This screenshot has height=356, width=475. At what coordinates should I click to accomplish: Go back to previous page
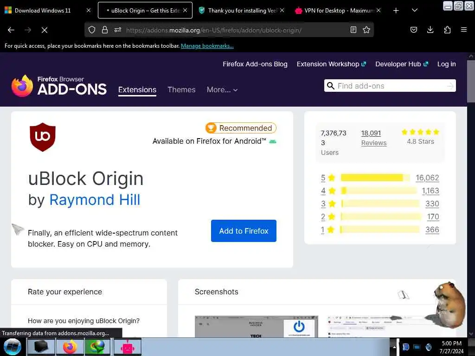11,30
